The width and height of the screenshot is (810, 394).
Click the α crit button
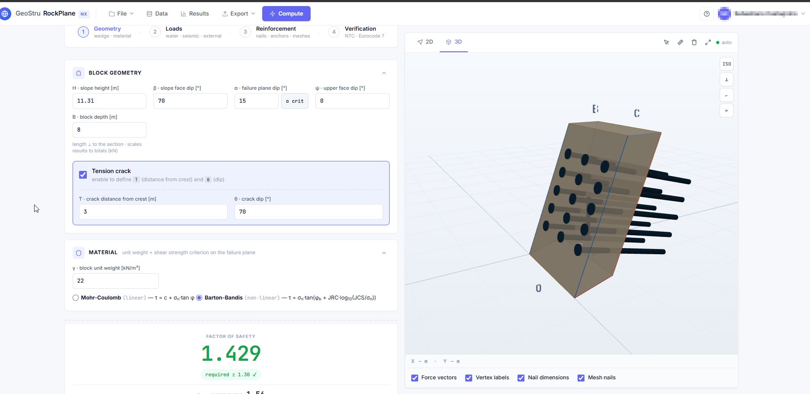point(295,101)
